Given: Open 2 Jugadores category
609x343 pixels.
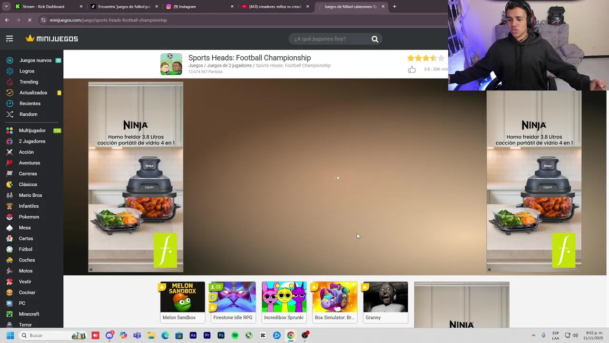Looking at the screenshot, I should (32, 141).
